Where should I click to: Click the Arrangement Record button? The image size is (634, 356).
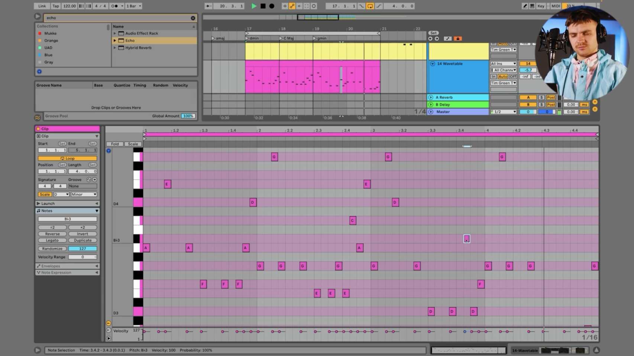pos(272,6)
